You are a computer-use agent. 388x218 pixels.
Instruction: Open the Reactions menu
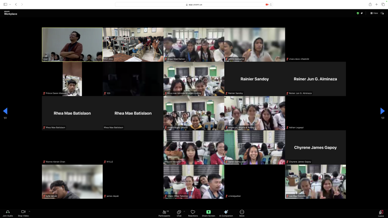pyautogui.click(x=193, y=212)
